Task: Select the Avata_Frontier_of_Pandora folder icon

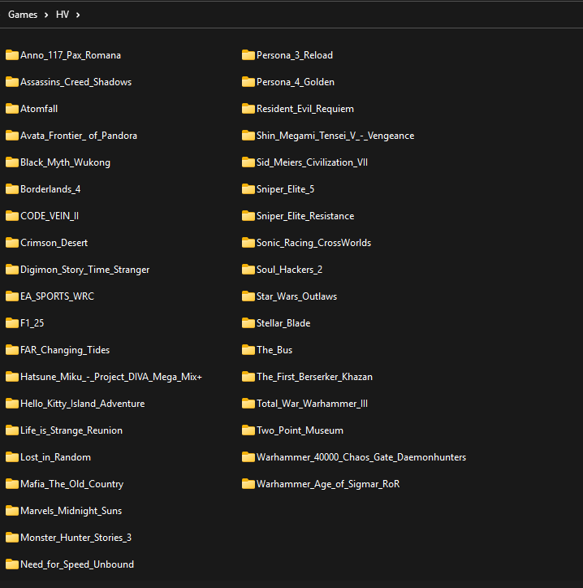Action: [12, 136]
